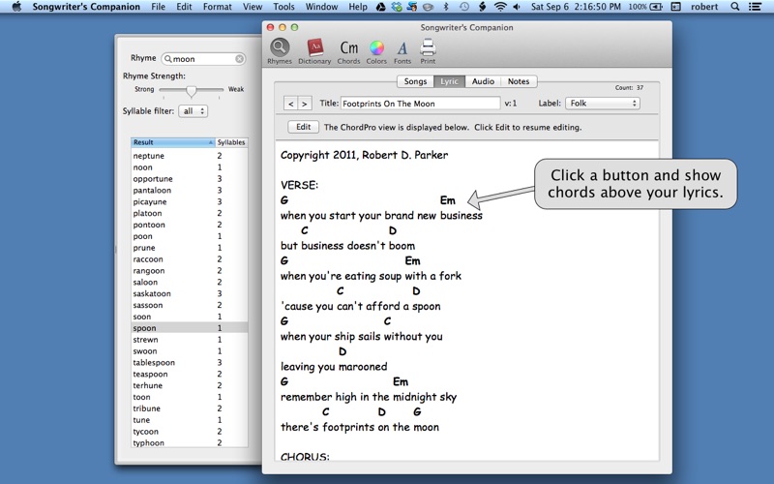The width and height of the screenshot is (774, 484).
Task: Go to next song with > button
Action: pos(305,104)
